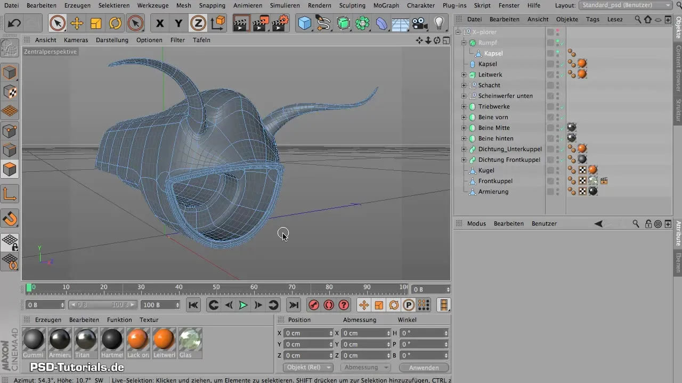
Task: Toggle Z axis lock
Action: [198, 23]
